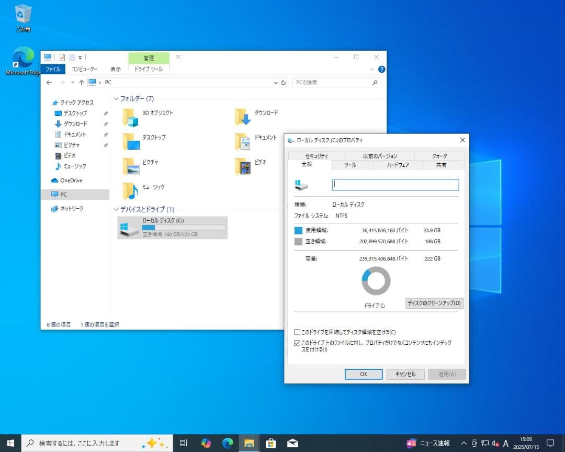The height and width of the screenshot is (452, 565).
Task: Open the コンピューター ribbon tab
Action: 84,69
